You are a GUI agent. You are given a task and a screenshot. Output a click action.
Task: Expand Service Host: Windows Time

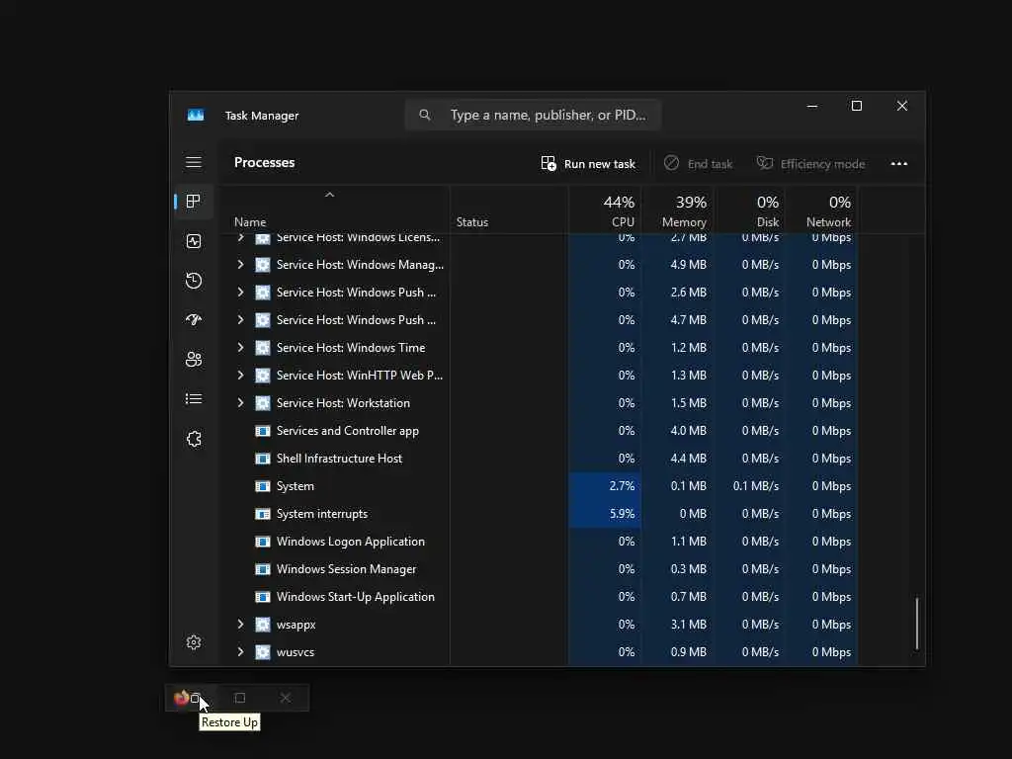click(x=240, y=347)
